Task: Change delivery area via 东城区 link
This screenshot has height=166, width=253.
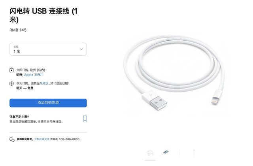Action: [44, 83]
